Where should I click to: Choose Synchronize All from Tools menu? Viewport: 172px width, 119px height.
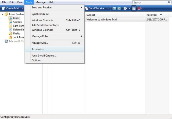(x=55, y=14)
